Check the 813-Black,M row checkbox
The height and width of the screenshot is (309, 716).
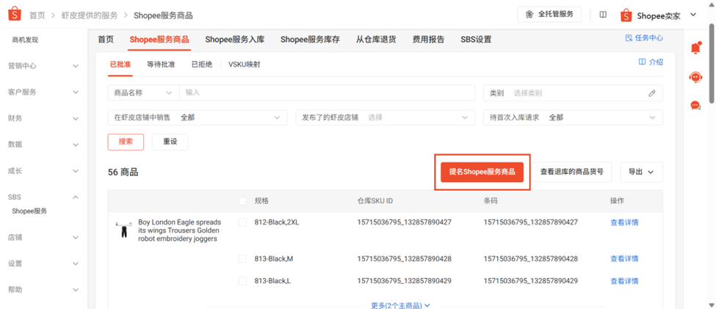(x=242, y=259)
